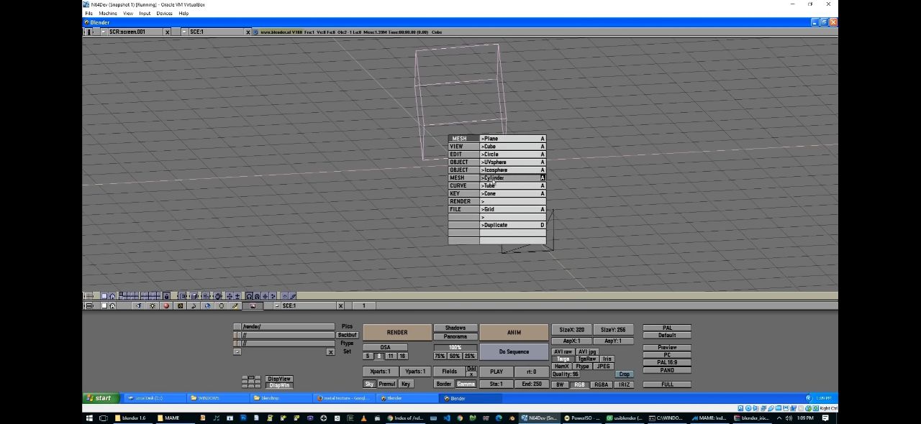921x424 pixels.
Task: Select CURVE category in toolbox
Action: pyautogui.click(x=463, y=185)
